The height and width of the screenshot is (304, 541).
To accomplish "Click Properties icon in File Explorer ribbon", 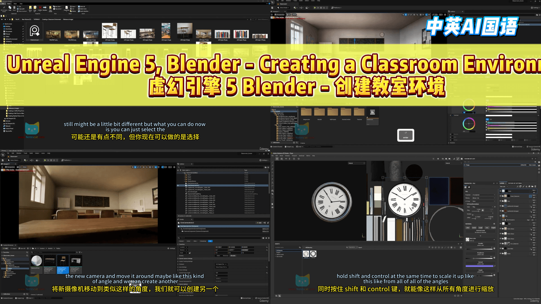I will (66, 8).
